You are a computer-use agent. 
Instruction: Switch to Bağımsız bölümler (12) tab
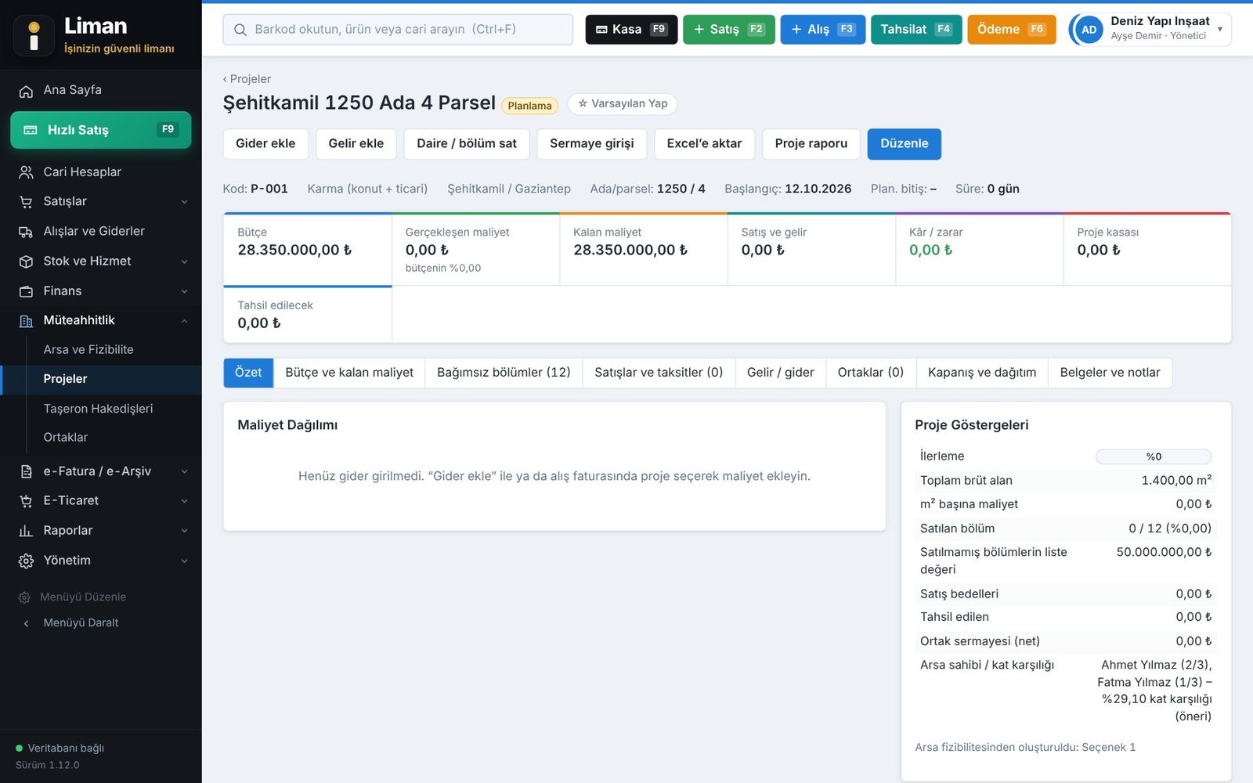504,373
